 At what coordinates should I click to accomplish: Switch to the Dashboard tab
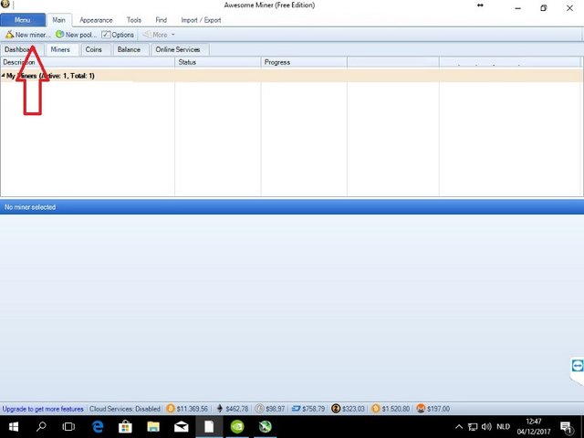pyautogui.click(x=22, y=49)
